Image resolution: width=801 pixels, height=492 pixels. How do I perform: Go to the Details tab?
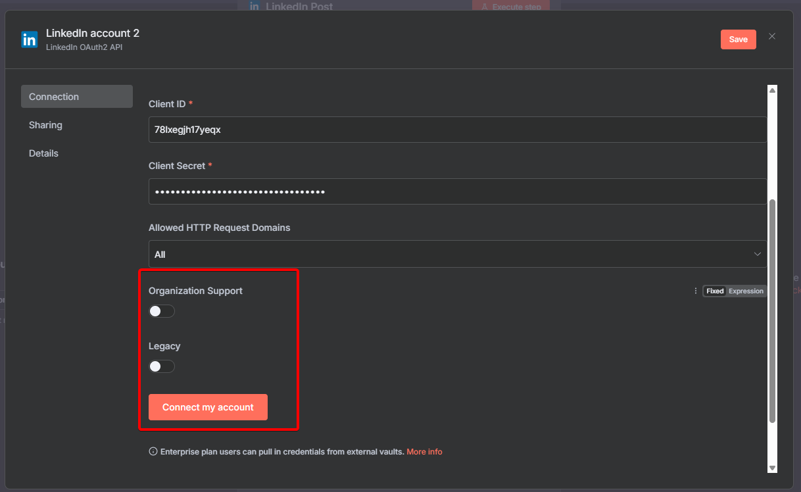(43, 153)
